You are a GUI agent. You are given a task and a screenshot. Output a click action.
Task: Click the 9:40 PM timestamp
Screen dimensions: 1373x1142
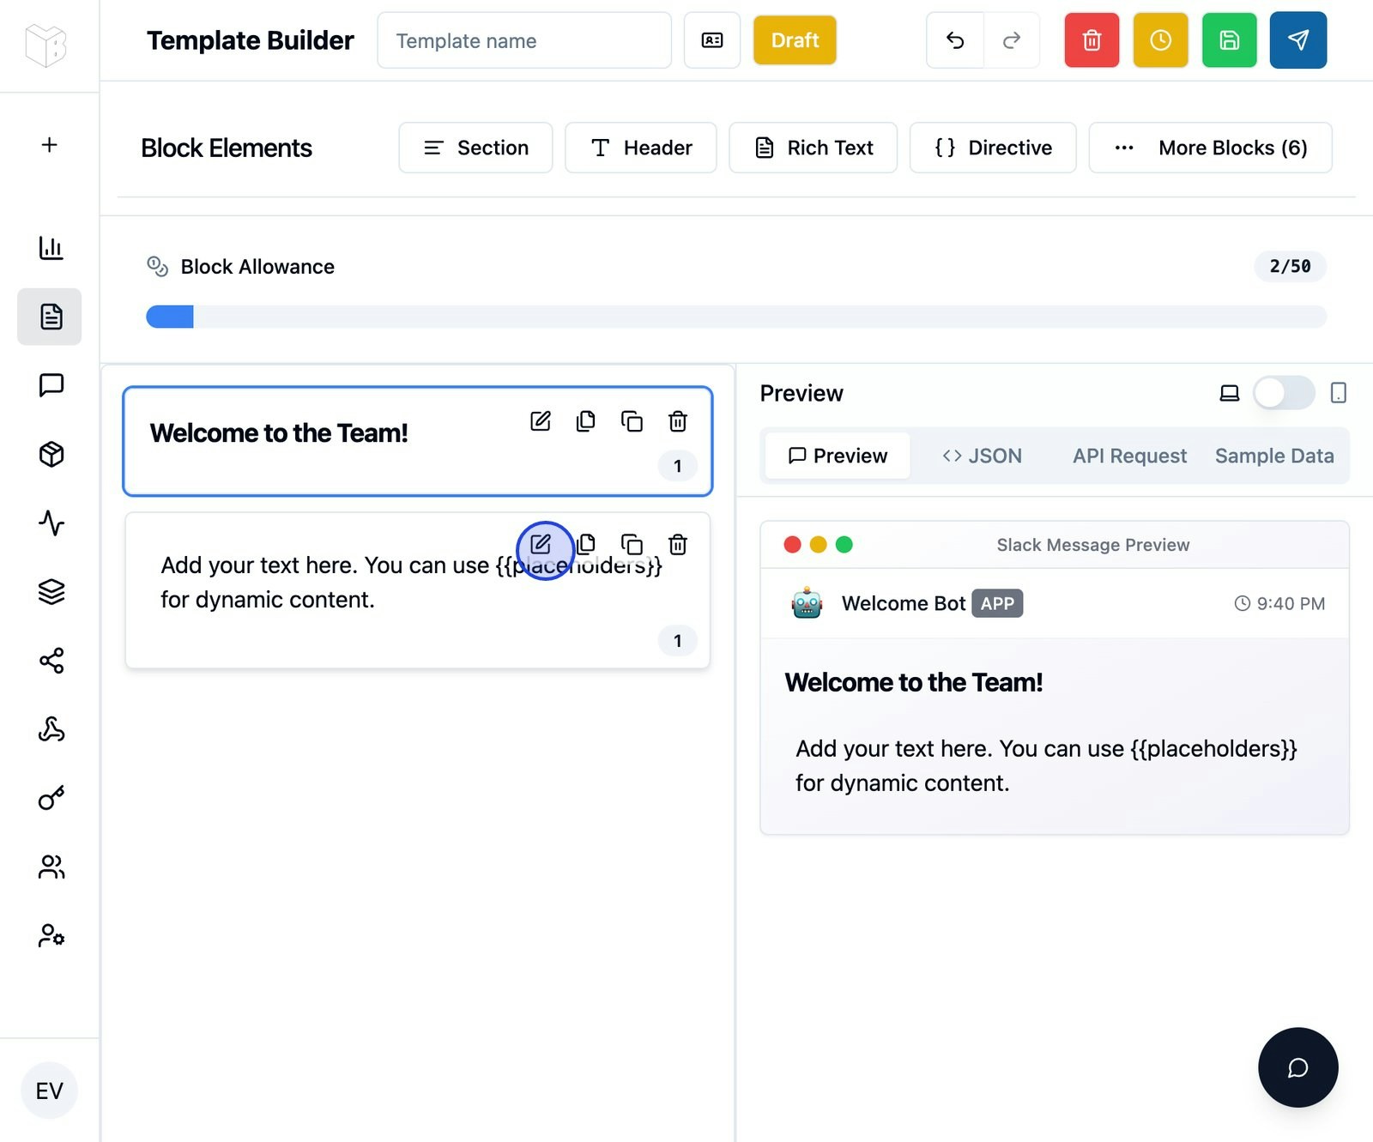(x=1279, y=603)
